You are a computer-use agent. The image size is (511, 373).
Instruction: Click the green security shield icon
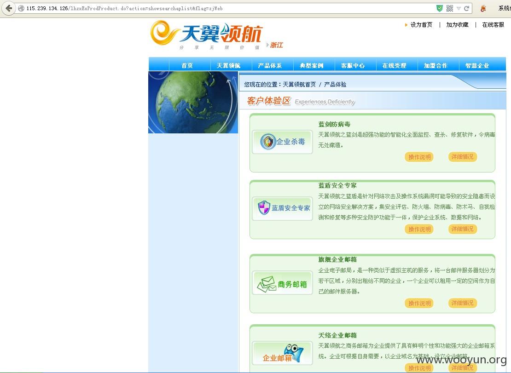coord(439,8)
